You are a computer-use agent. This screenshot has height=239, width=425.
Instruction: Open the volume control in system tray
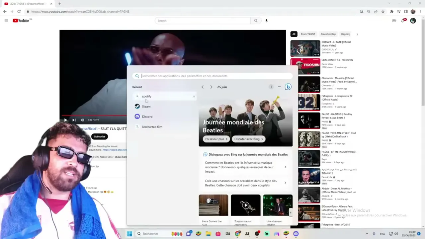pos(396,234)
